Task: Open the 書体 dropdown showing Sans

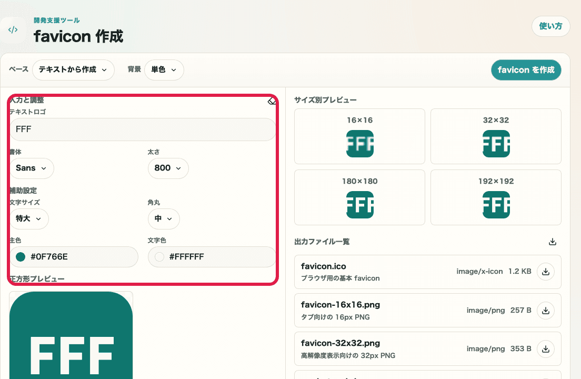Action: pos(32,168)
